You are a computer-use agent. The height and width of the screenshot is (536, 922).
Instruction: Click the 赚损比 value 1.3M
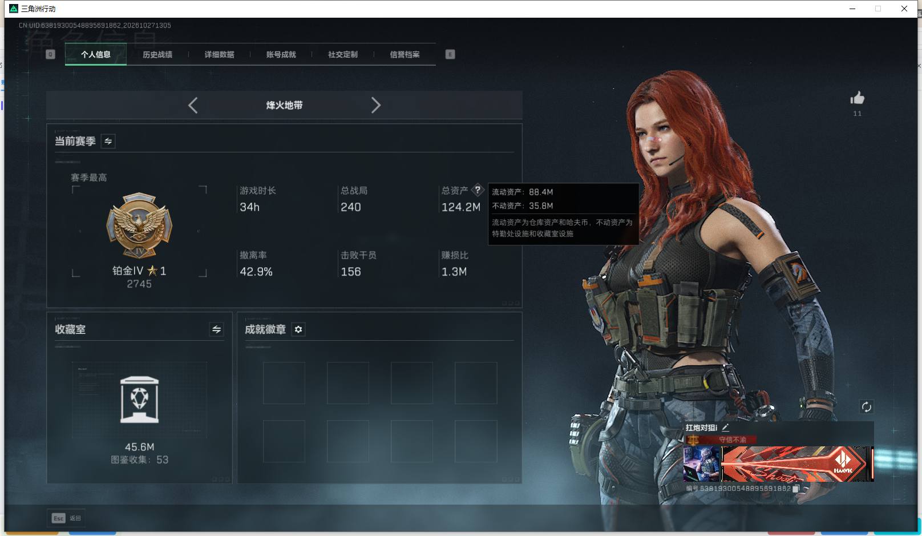(x=454, y=272)
